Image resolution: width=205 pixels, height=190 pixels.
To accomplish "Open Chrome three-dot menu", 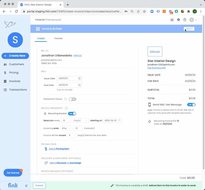I will [201, 11].
